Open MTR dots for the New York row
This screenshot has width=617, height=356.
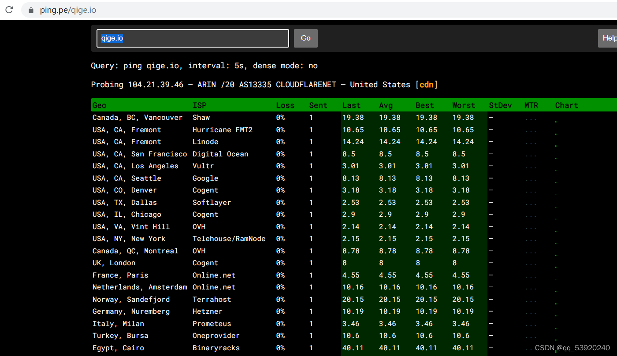(x=531, y=240)
